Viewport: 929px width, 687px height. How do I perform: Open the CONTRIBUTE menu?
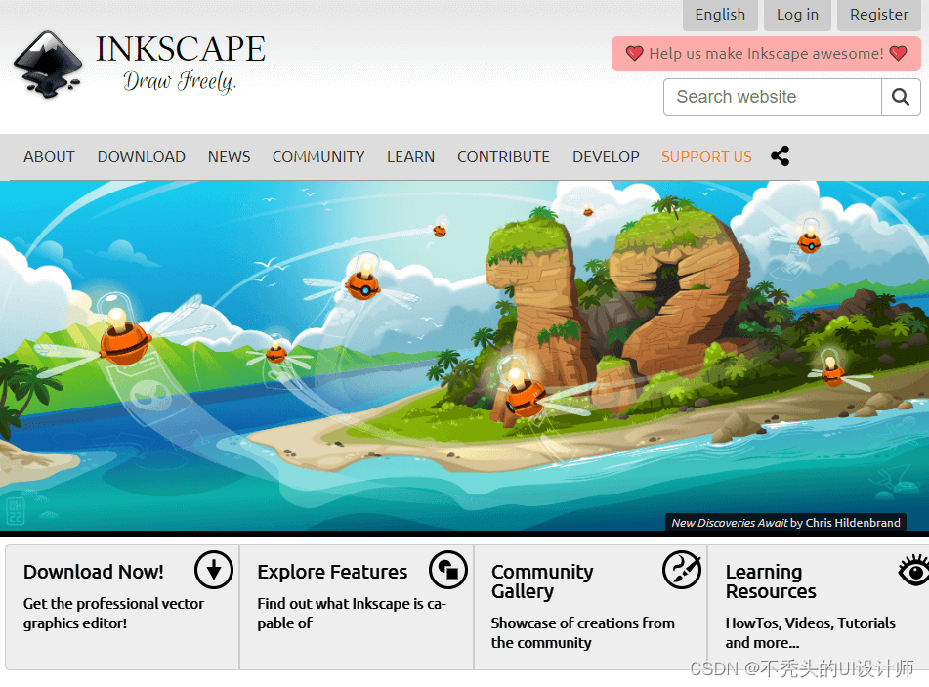pos(504,157)
